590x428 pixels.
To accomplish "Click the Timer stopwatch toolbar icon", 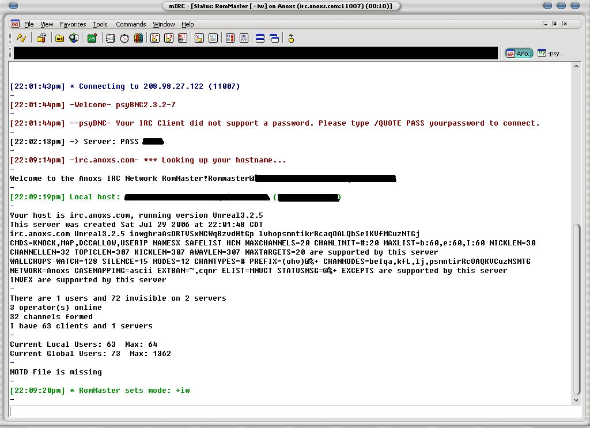I will point(124,38).
